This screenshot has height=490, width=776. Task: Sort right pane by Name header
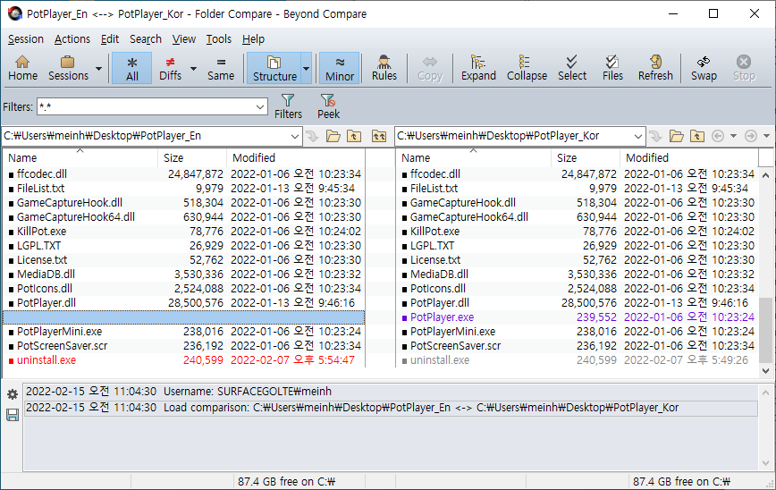click(474, 158)
